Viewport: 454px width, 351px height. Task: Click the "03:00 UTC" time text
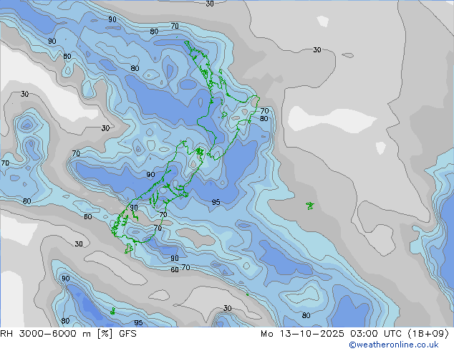(376, 334)
